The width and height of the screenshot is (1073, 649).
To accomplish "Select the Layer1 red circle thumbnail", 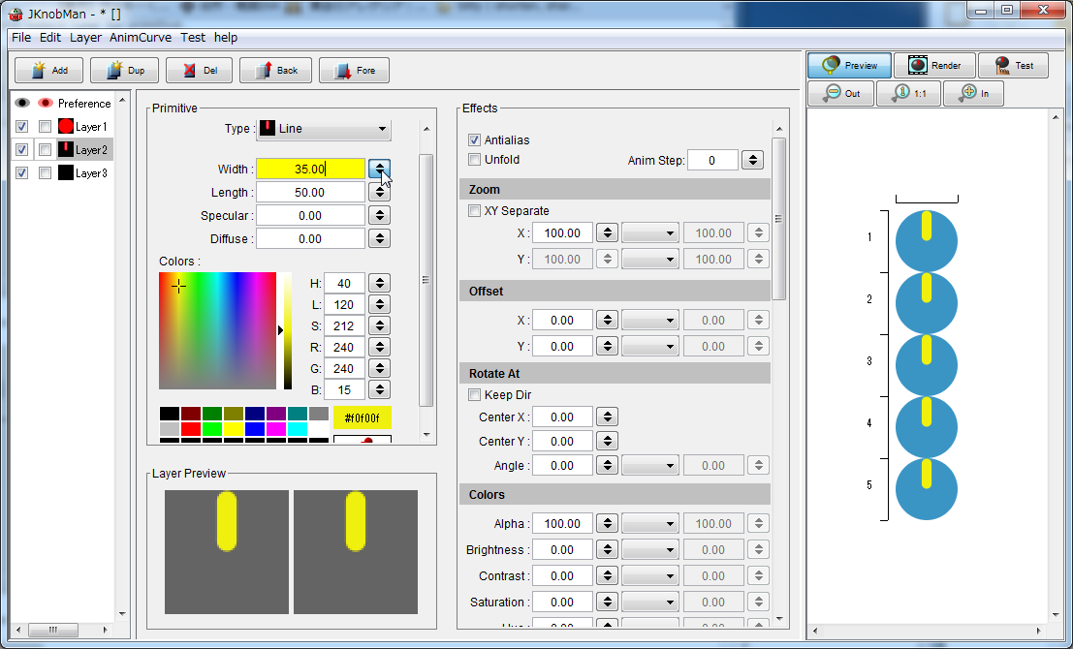I will (x=66, y=127).
